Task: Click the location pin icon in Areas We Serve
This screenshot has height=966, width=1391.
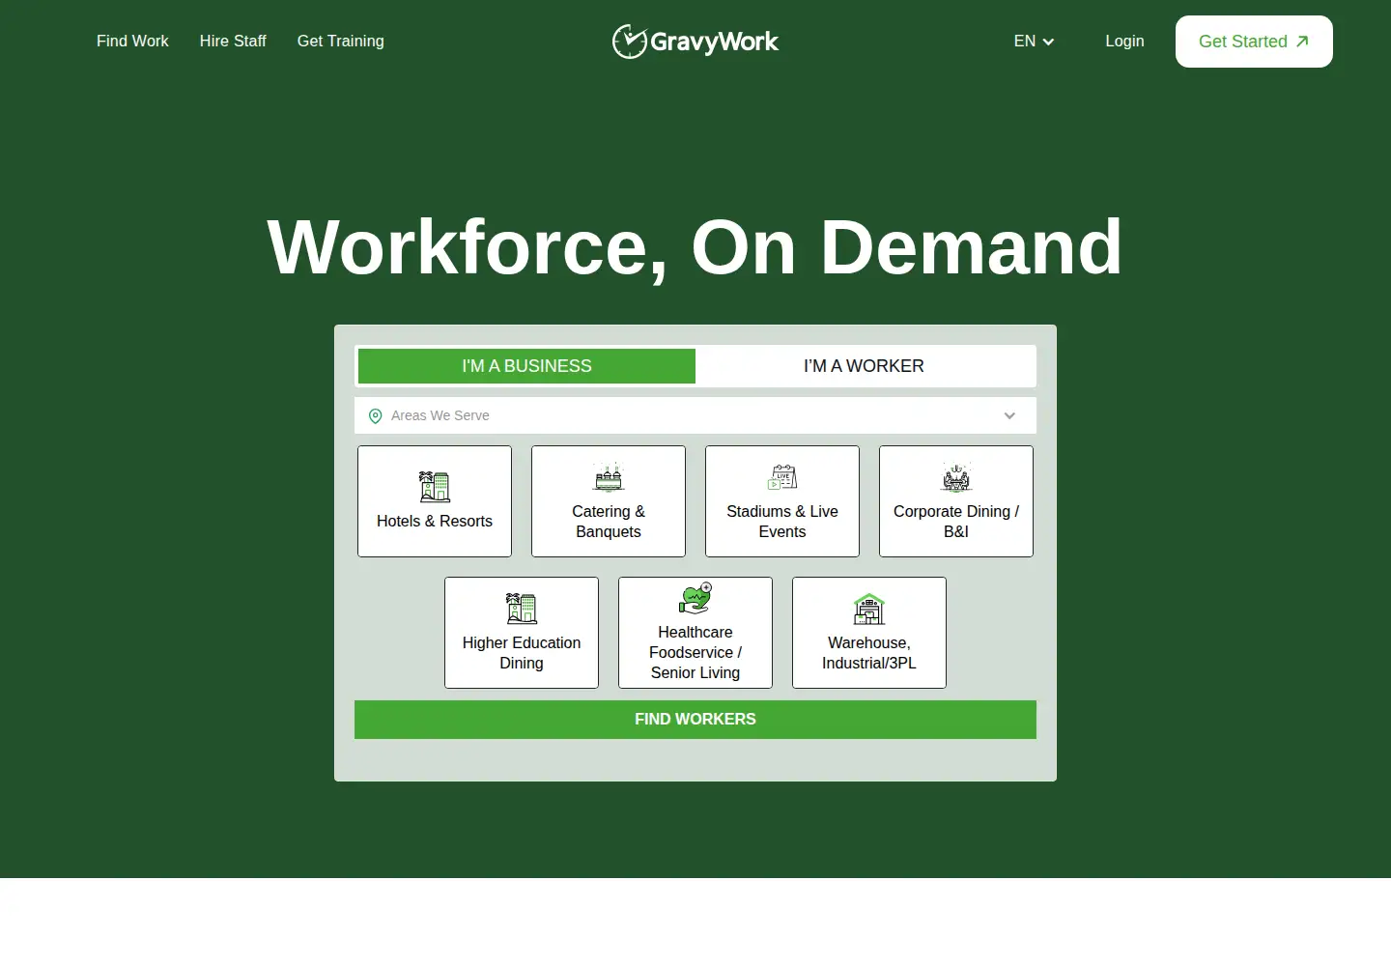Action: (376, 416)
